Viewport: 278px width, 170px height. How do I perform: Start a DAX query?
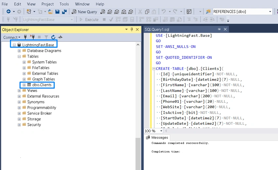point(130,12)
